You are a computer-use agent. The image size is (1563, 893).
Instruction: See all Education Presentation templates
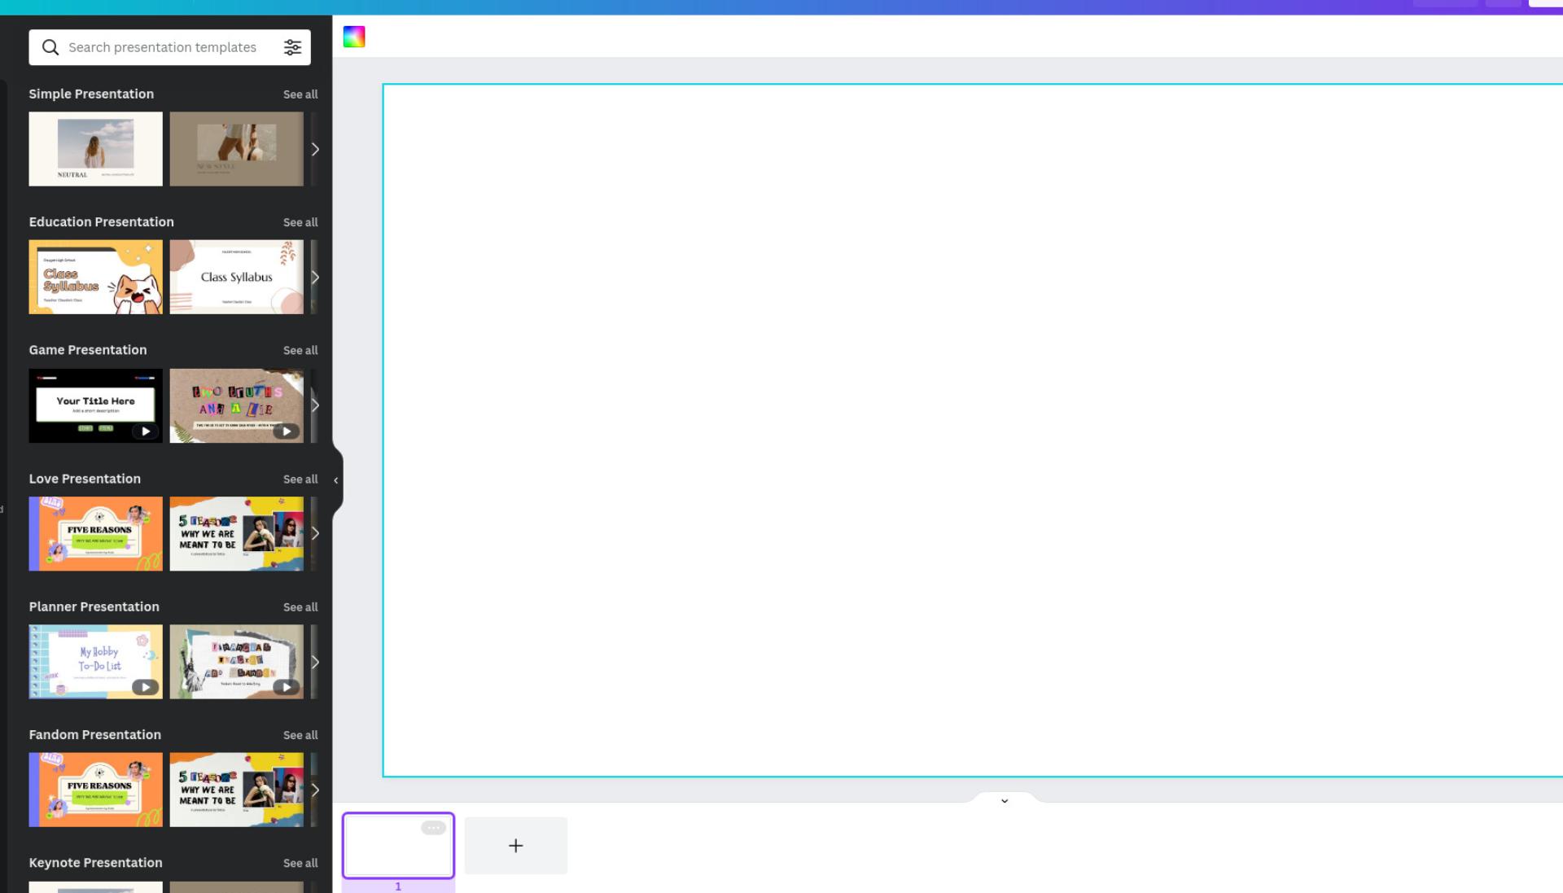(x=300, y=222)
